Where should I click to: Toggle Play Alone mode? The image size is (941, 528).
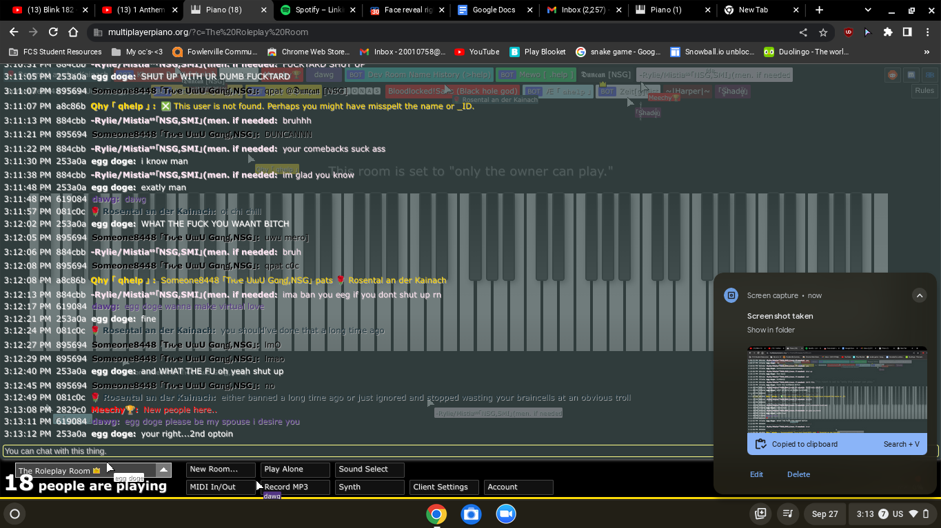click(x=294, y=469)
